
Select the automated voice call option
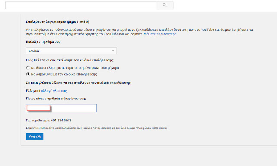coord(28,67)
